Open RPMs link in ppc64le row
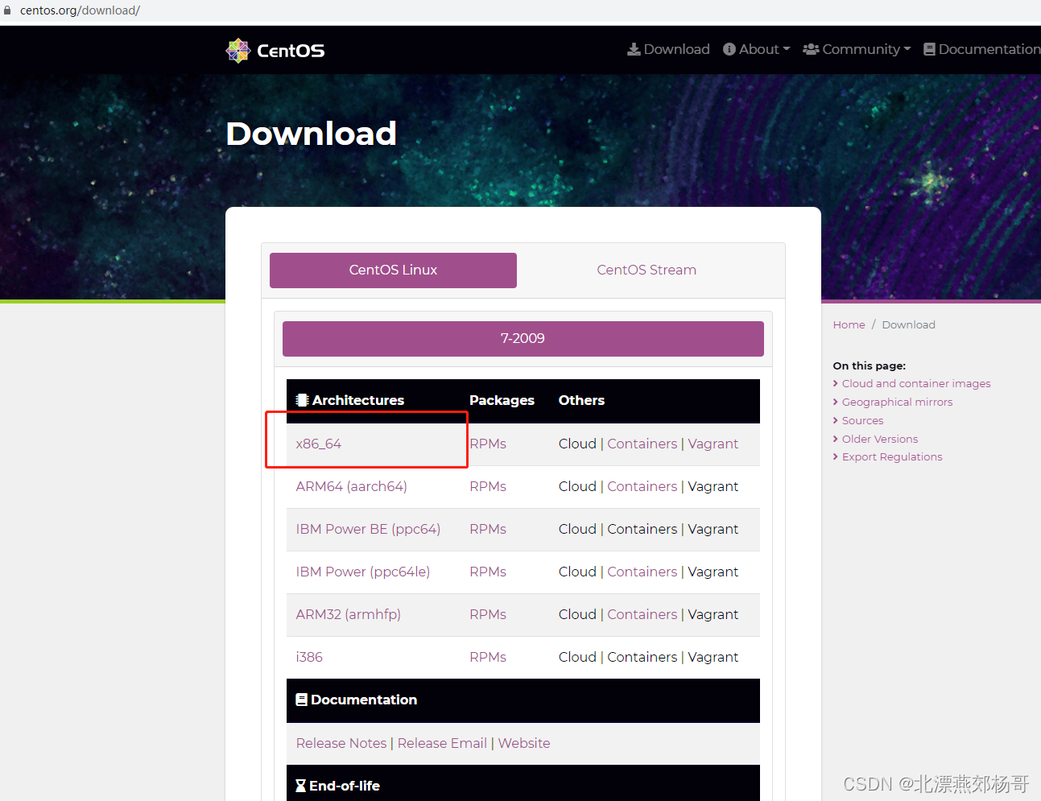Screen dimensions: 1041x801 (x=488, y=572)
